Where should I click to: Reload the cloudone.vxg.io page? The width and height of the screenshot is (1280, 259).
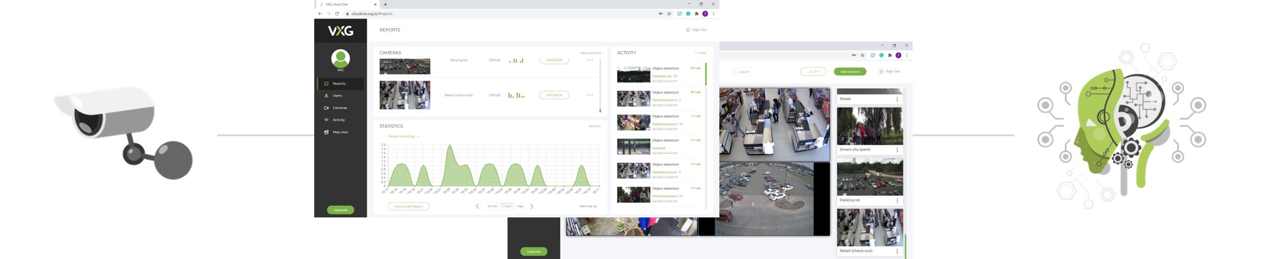(x=337, y=13)
